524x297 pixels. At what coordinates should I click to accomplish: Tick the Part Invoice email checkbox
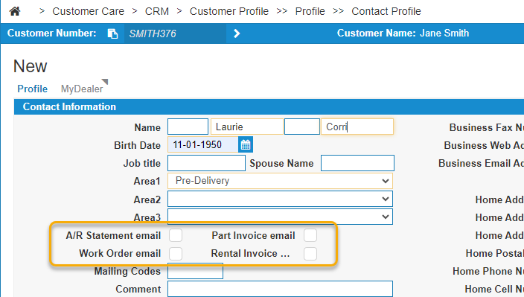[x=310, y=235]
